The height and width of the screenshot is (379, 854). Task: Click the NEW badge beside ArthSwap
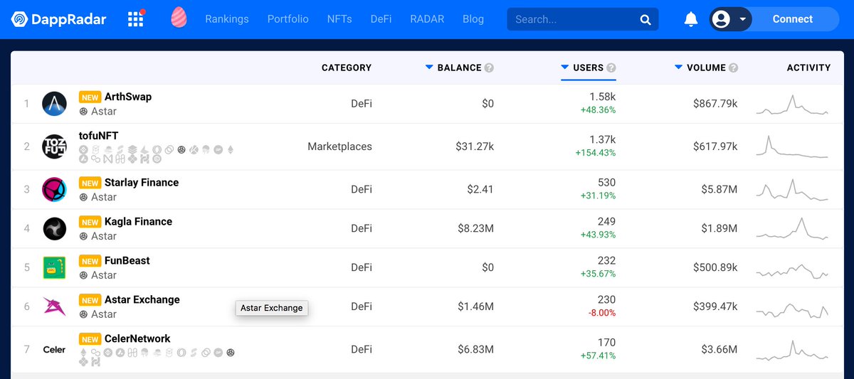90,97
